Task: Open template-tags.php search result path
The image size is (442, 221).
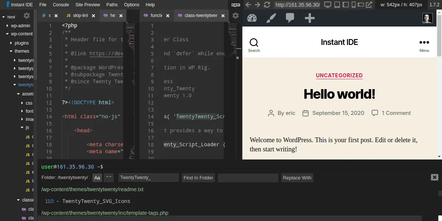Action: (105, 213)
